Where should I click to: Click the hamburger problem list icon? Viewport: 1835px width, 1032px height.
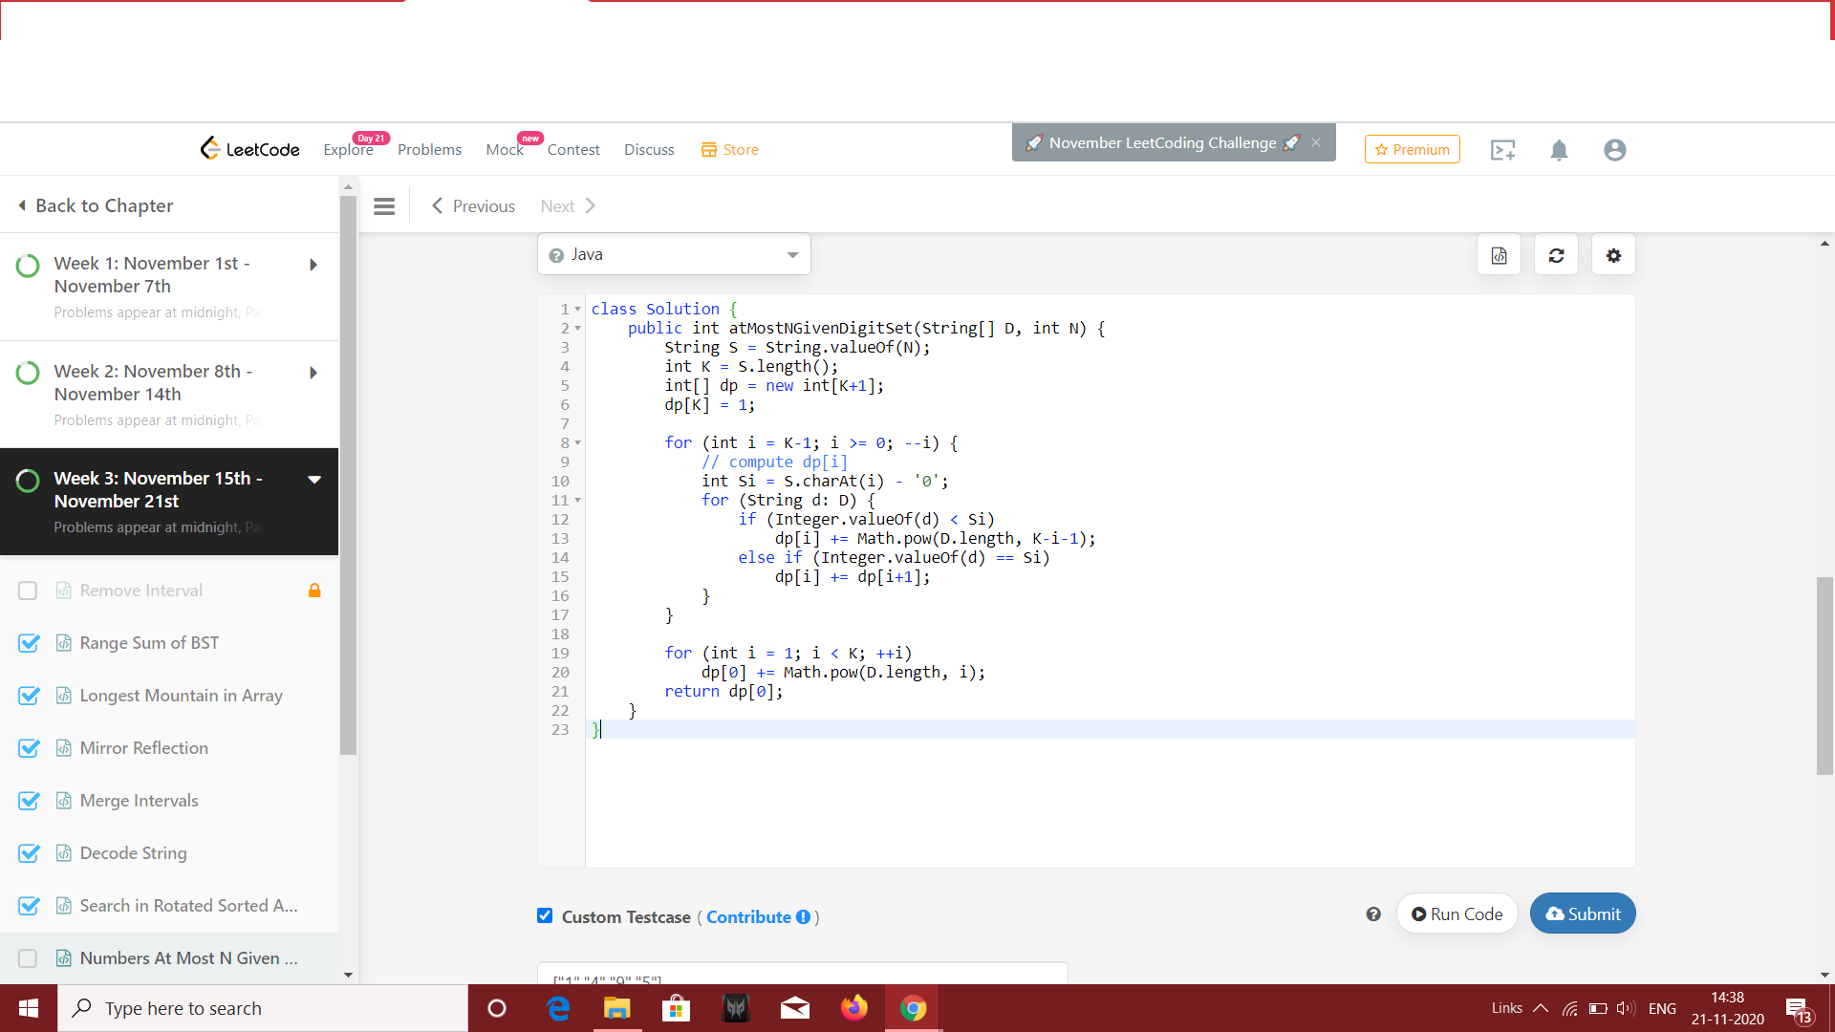[x=384, y=206]
